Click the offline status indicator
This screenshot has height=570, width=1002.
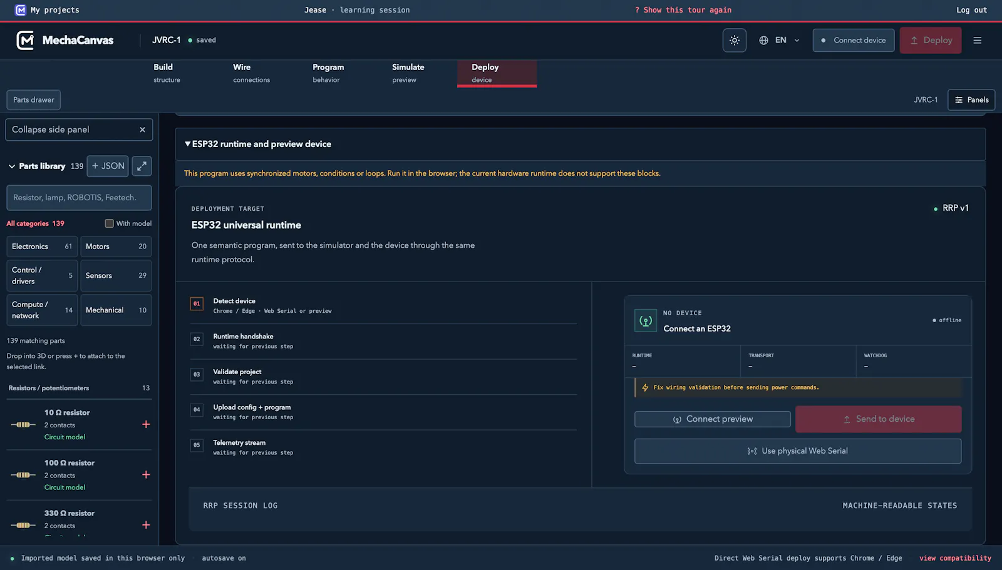click(x=947, y=320)
